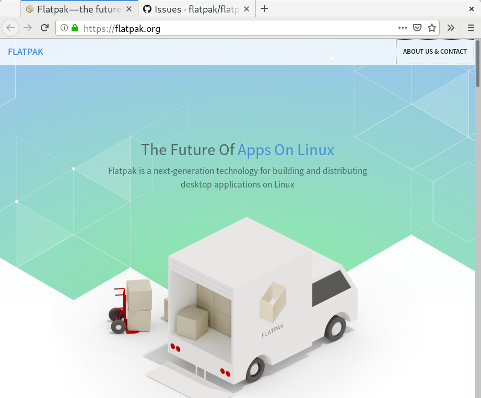This screenshot has width=481, height=398.
Task: Click the Flatpak tab favicon
Action: pos(30,9)
